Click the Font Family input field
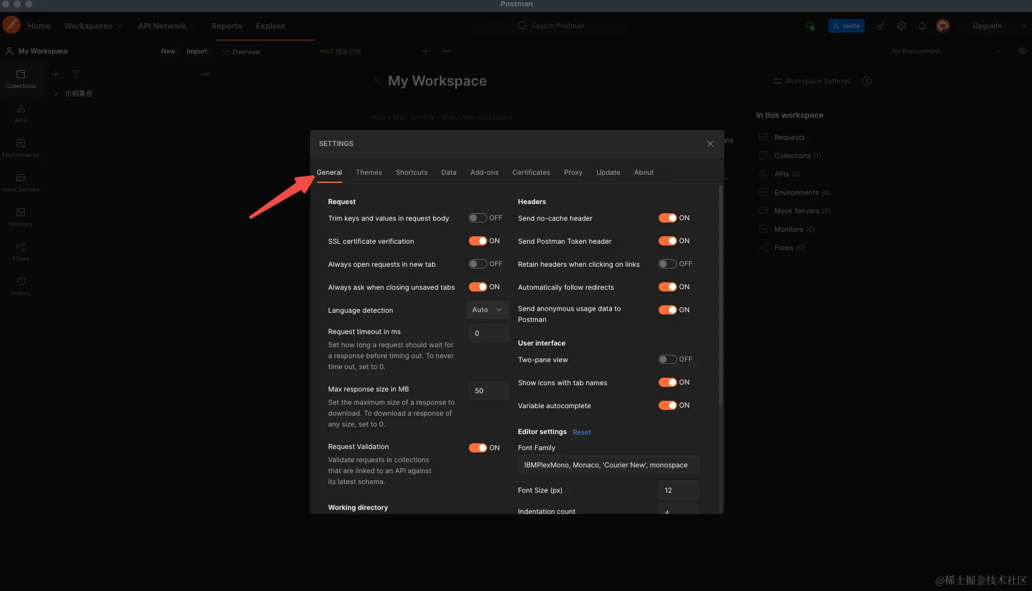This screenshot has height=591, width=1032. (x=608, y=465)
